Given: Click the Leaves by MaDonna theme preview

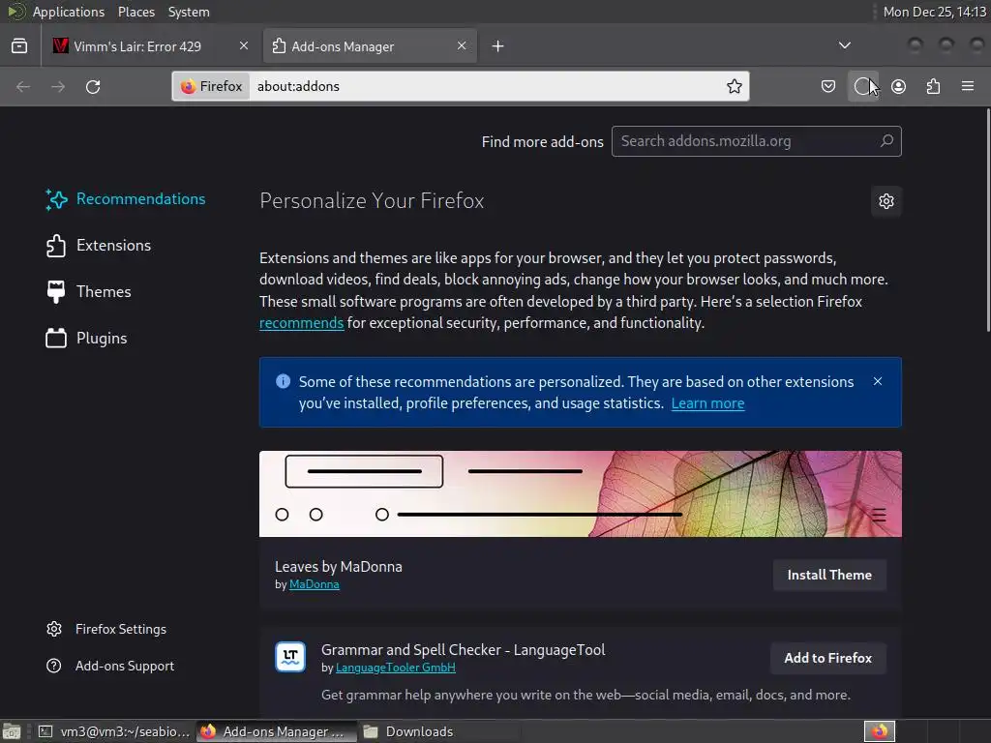Looking at the screenshot, I should pyautogui.click(x=581, y=494).
